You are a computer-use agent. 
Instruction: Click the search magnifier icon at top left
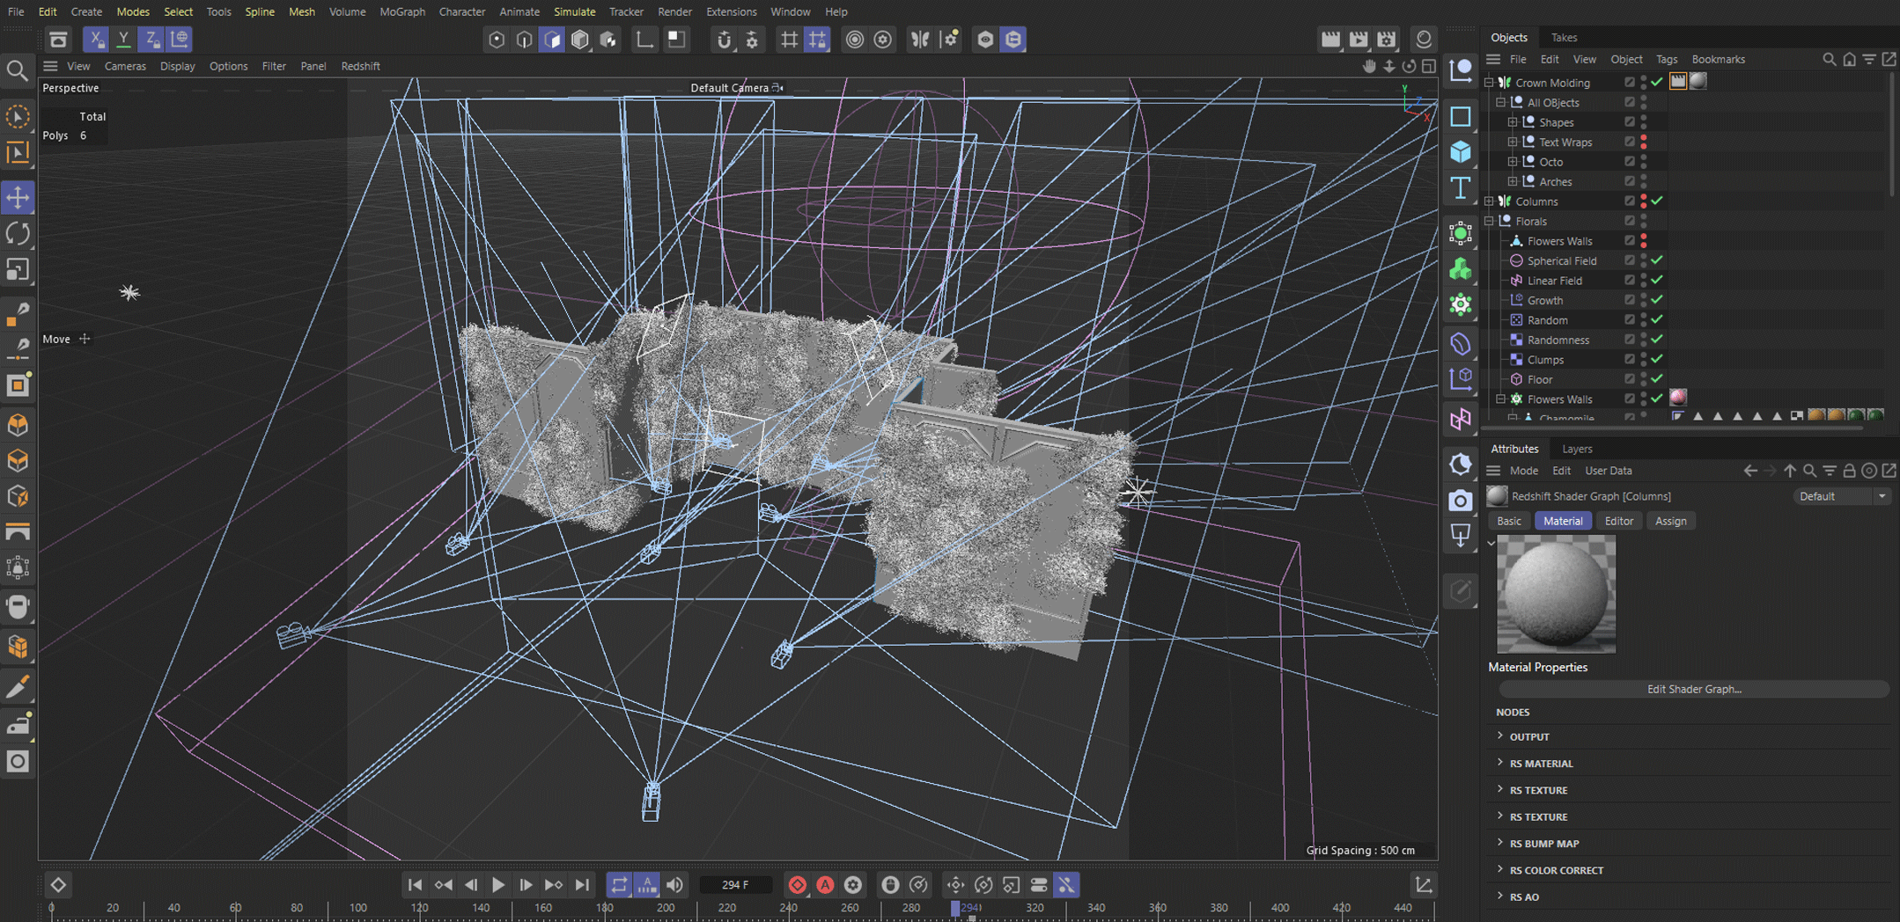17,70
